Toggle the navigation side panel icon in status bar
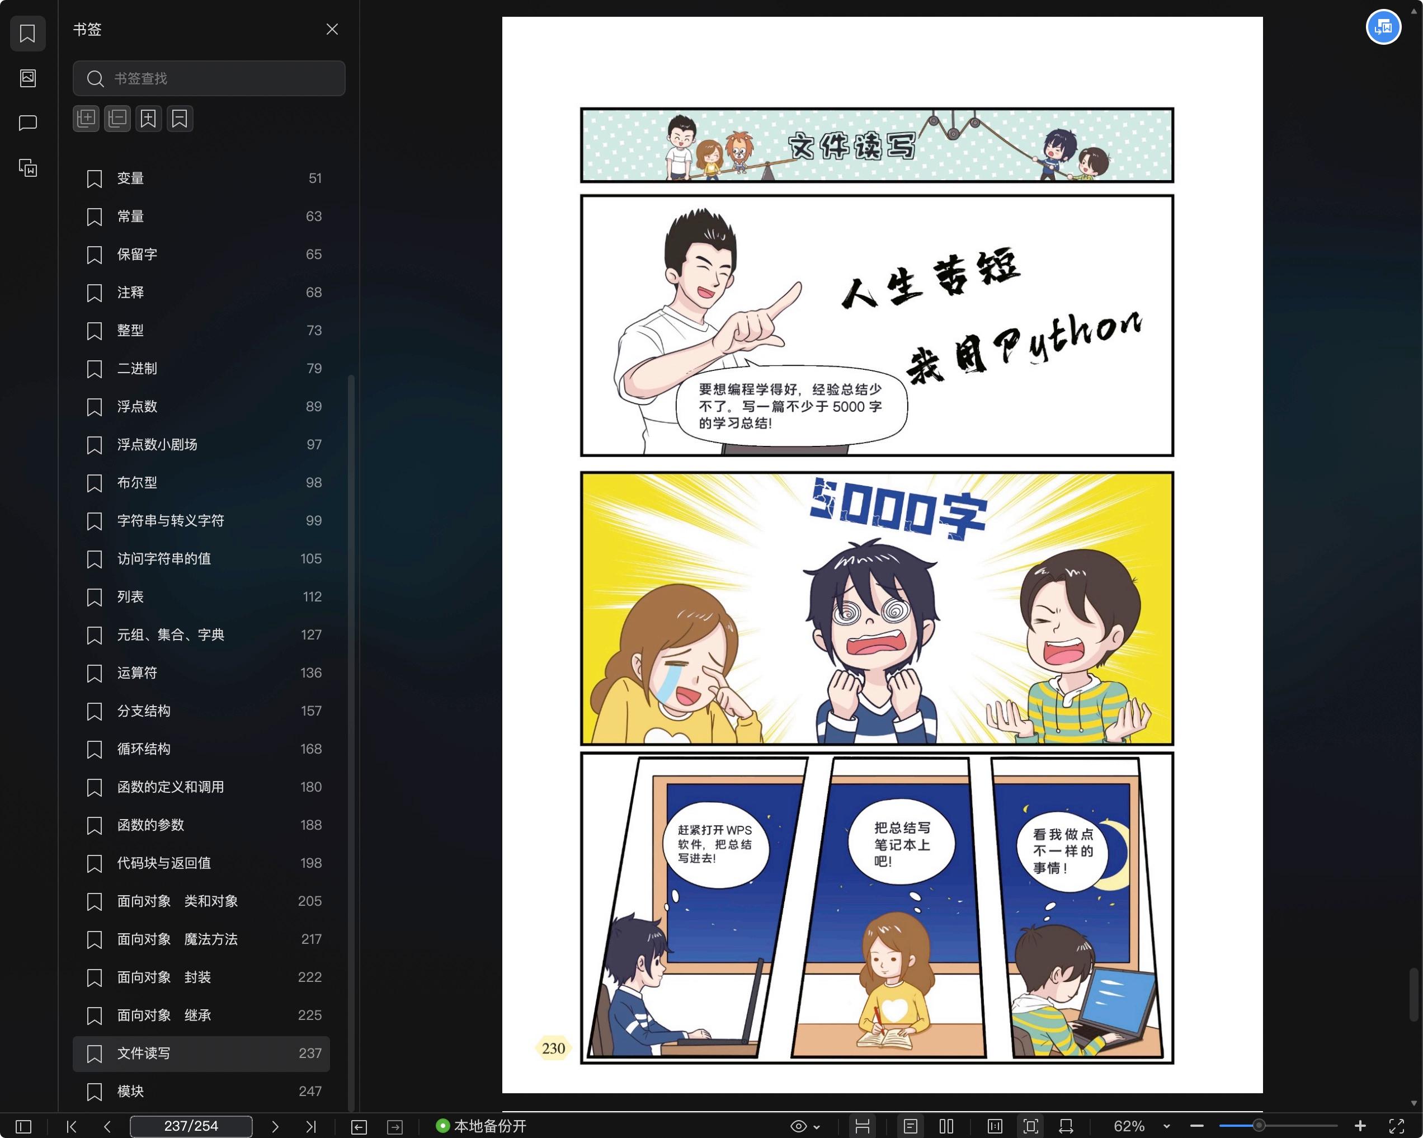The image size is (1423, 1138). tap(23, 1126)
